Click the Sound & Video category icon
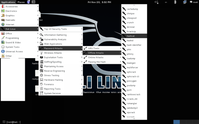The image size is (199, 124). [x=3, y=42]
